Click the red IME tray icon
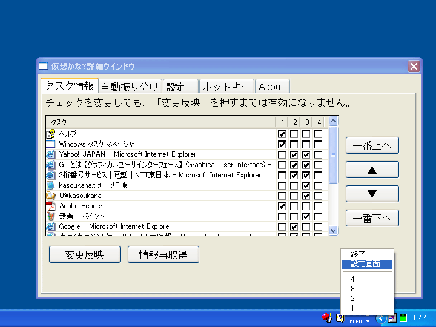The width and height of the screenshot is (436, 327). [x=327, y=317]
